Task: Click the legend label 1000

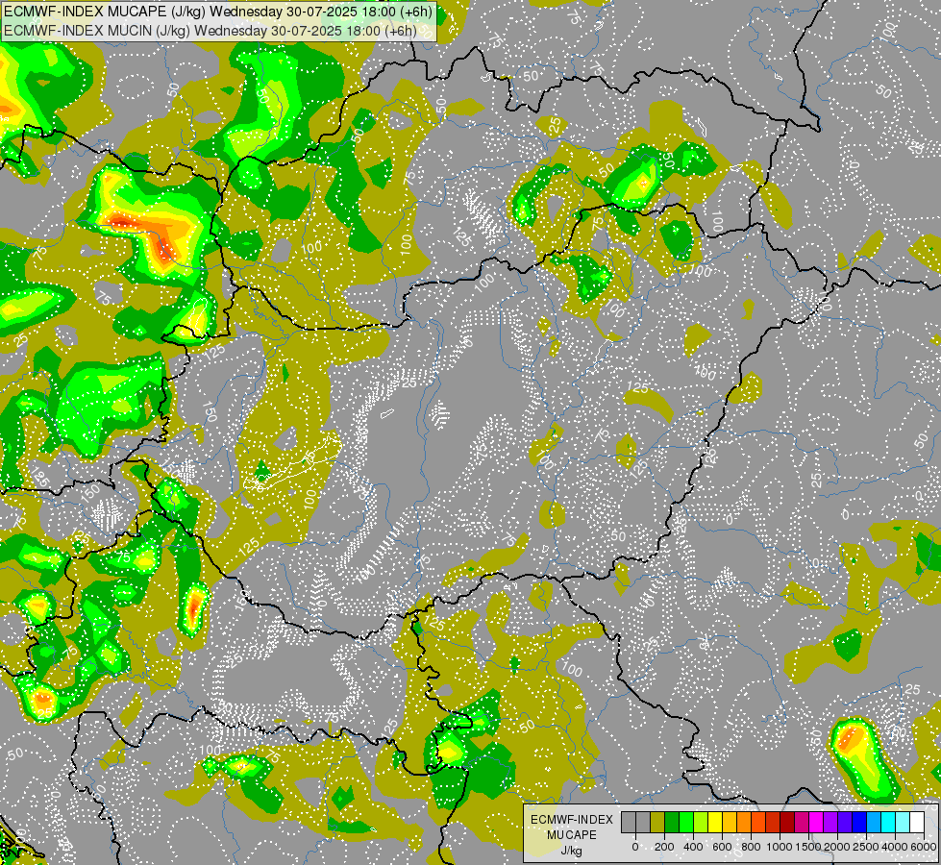Action: point(780,847)
